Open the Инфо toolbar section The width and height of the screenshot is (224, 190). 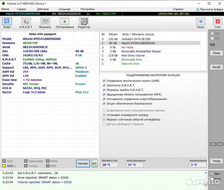click(x=7, y=23)
